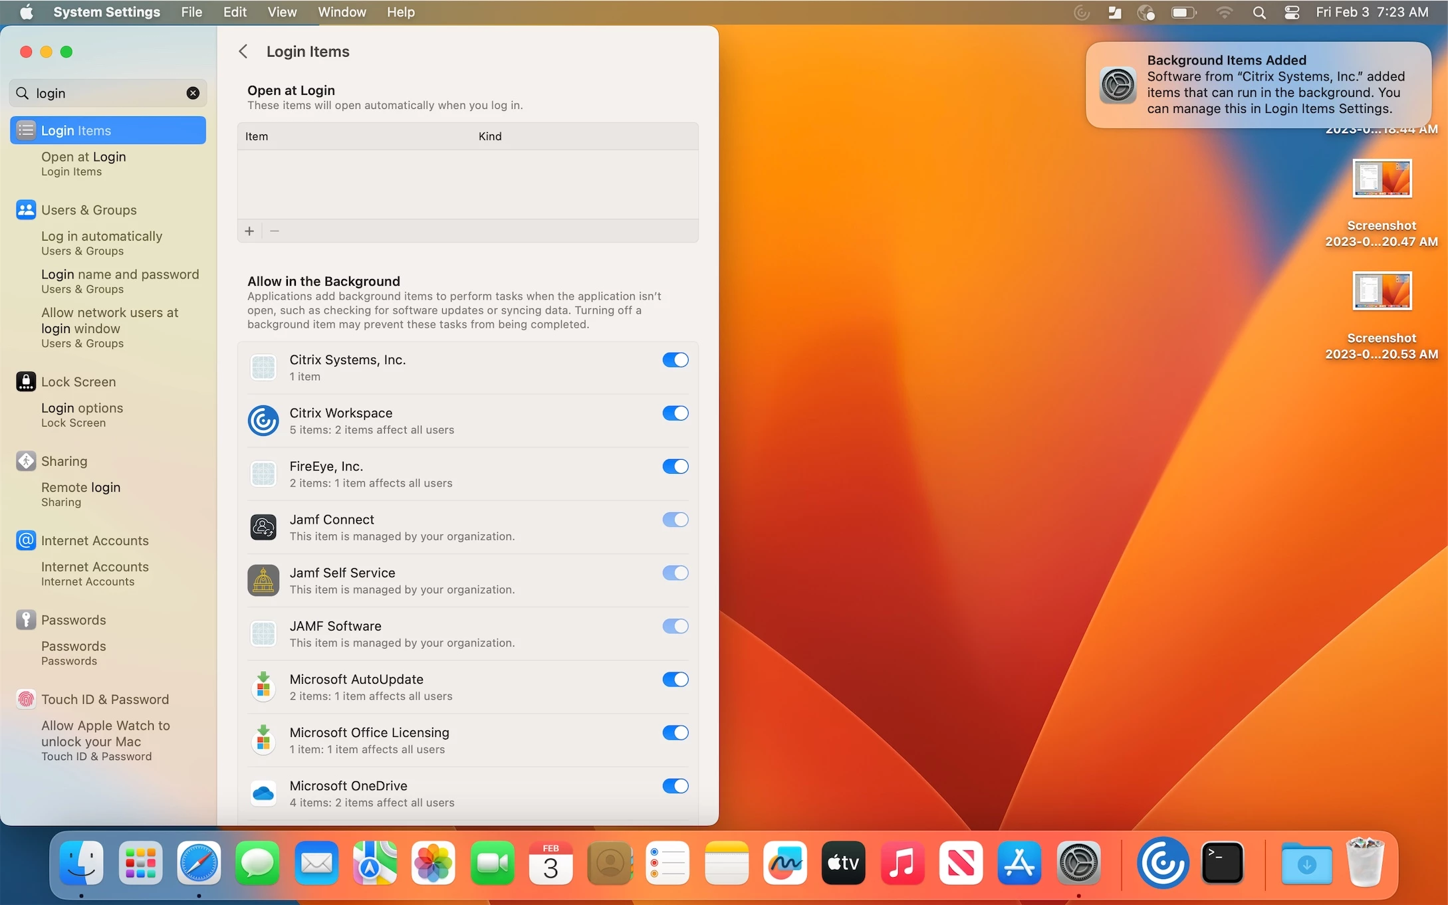Disable Citrix Systems, Inc. background toggle
1448x905 pixels.
click(675, 360)
